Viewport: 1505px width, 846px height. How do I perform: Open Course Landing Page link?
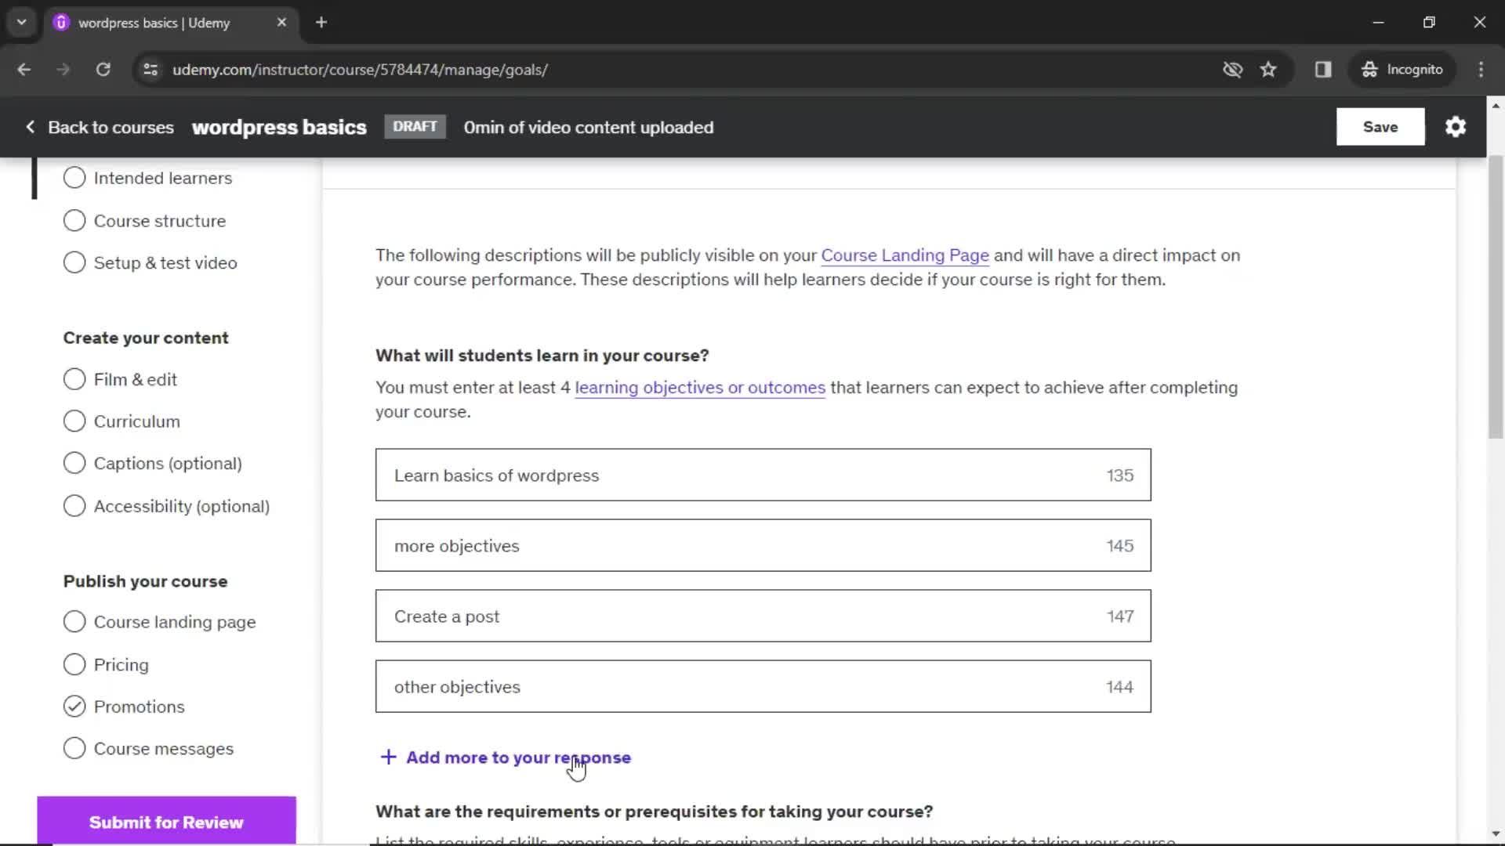tap(905, 255)
